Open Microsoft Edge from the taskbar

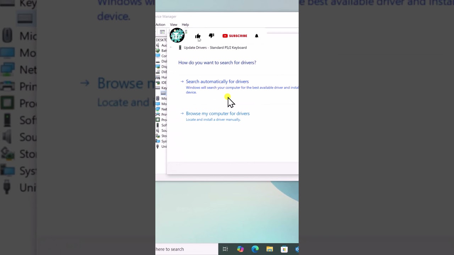pyautogui.click(x=255, y=249)
